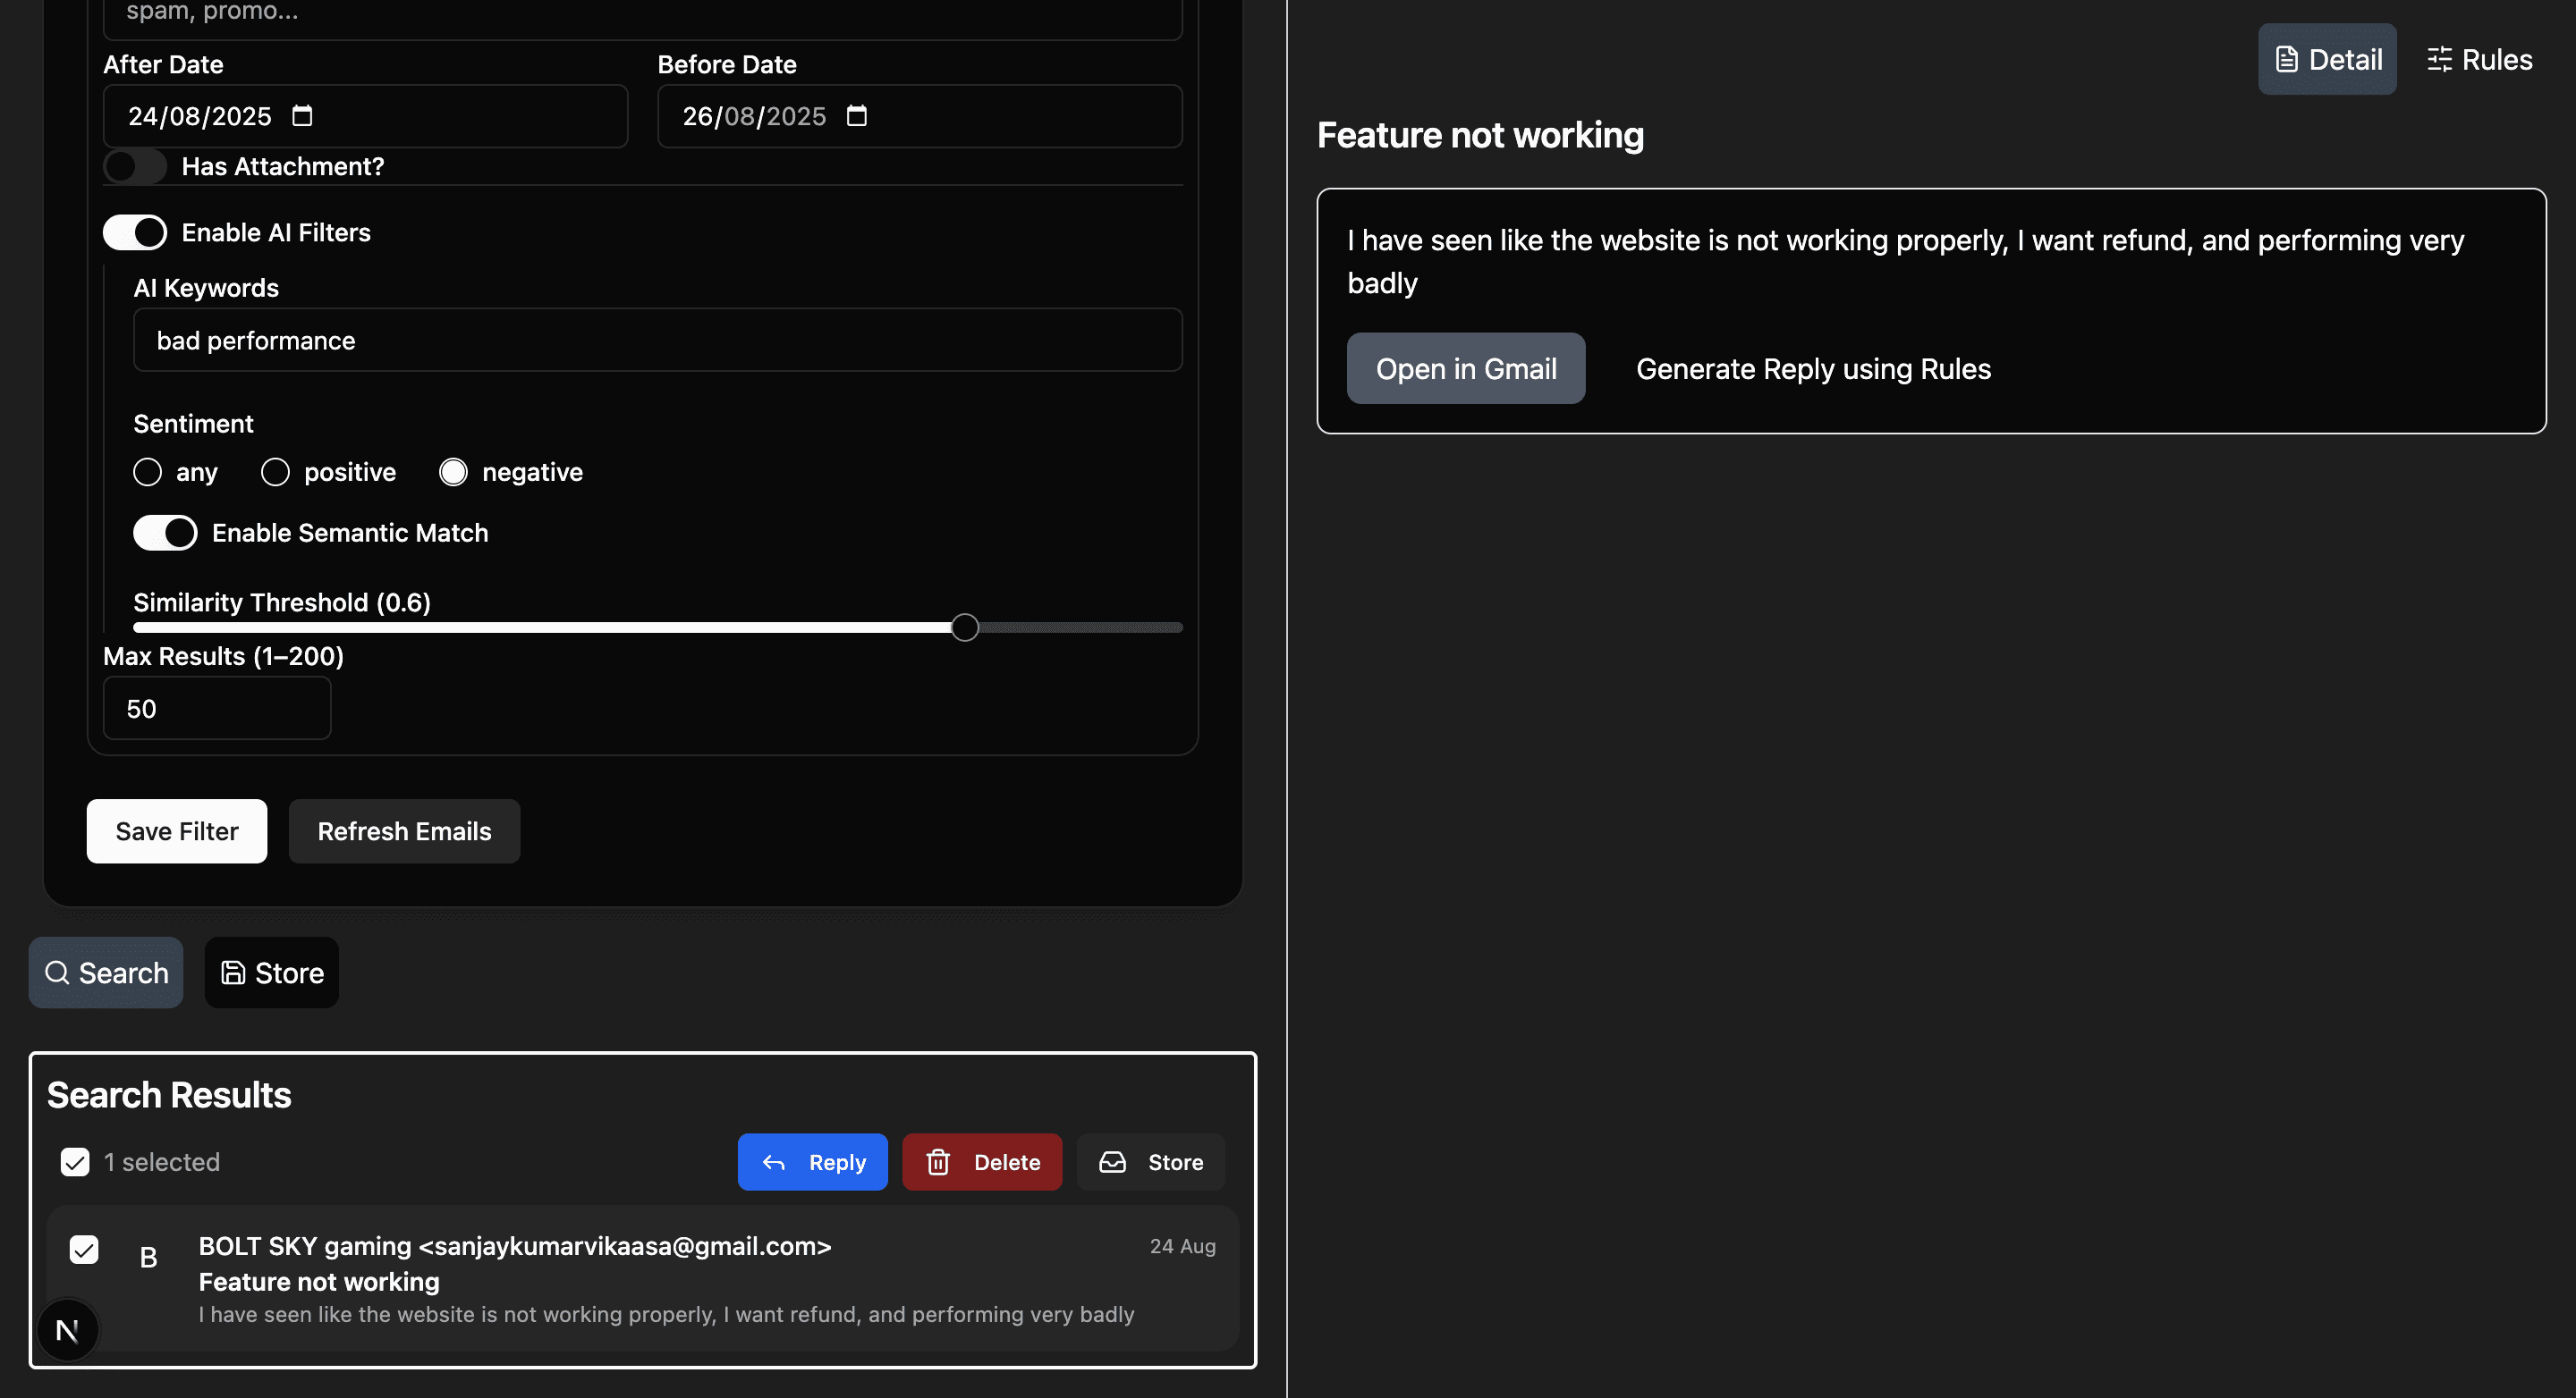Click Generate Reply using Rules
Viewport: 2576px width, 1398px height.
pyautogui.click(x=1812, y=369)
